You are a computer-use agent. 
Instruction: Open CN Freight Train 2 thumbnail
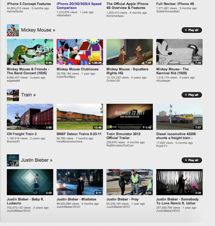pos(30,117)
